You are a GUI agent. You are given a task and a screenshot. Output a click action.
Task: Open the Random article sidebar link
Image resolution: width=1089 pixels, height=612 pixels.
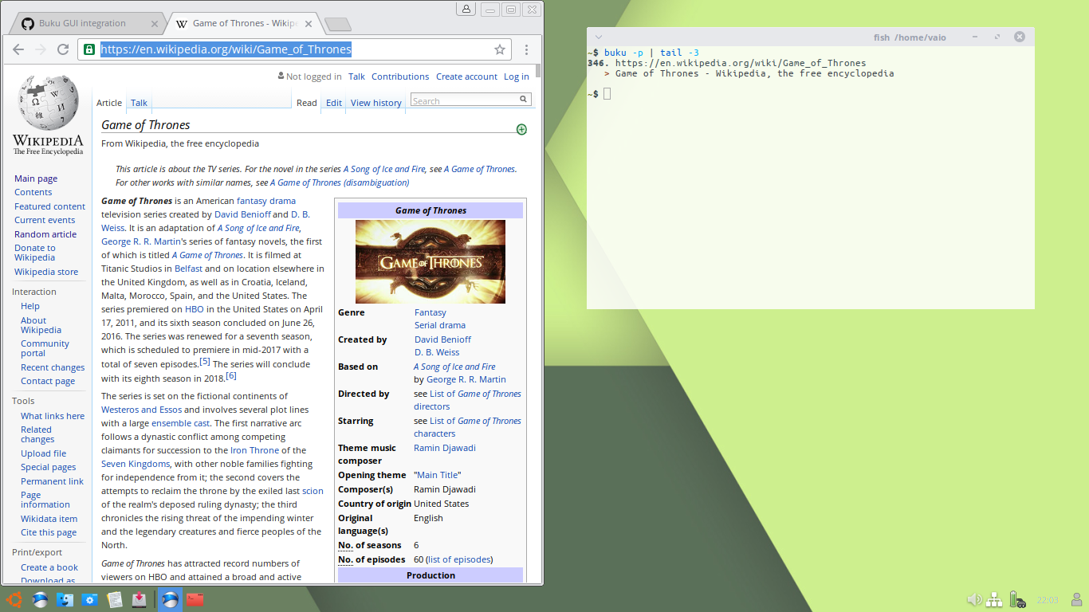pos(45,234)
